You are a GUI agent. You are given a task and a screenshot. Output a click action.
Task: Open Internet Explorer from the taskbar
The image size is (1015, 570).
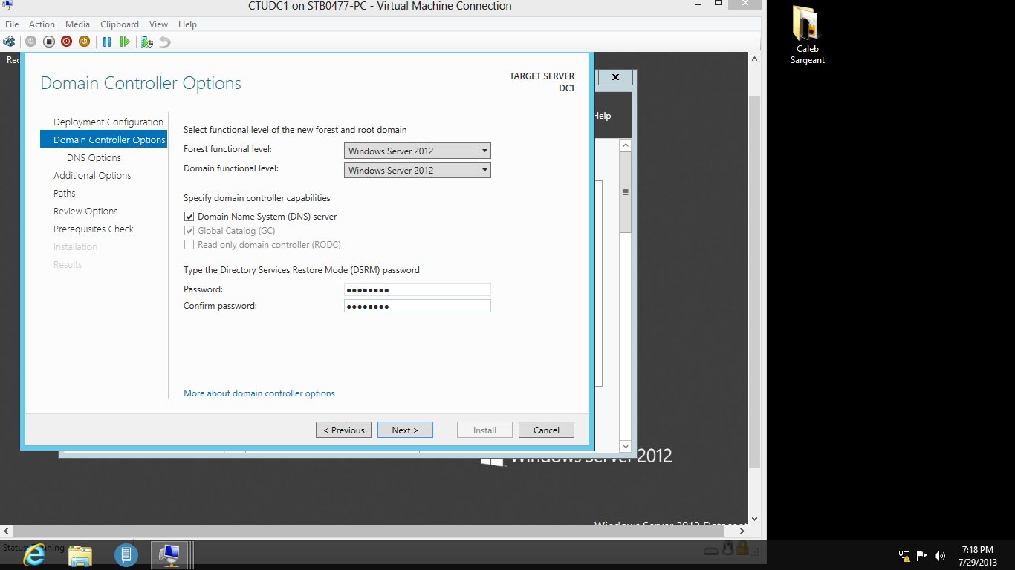(x=34, y=554)
